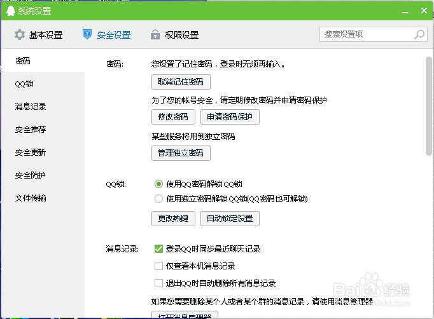Click text 某些服务将用到独立密码
The height and width of the screenshot is (319, 434).
[x=193, y=136]
